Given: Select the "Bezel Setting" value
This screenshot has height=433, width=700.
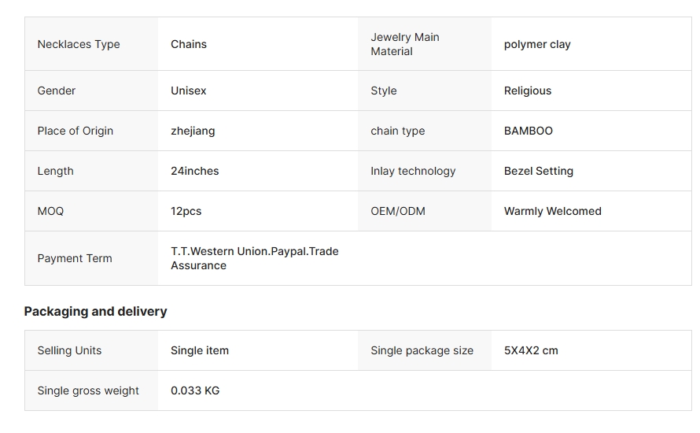Looking at the screenshot, I should point(539,171).
